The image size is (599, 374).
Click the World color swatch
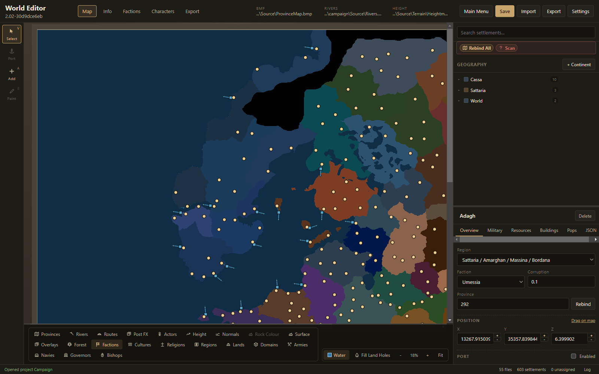click(x=466, y=101)
